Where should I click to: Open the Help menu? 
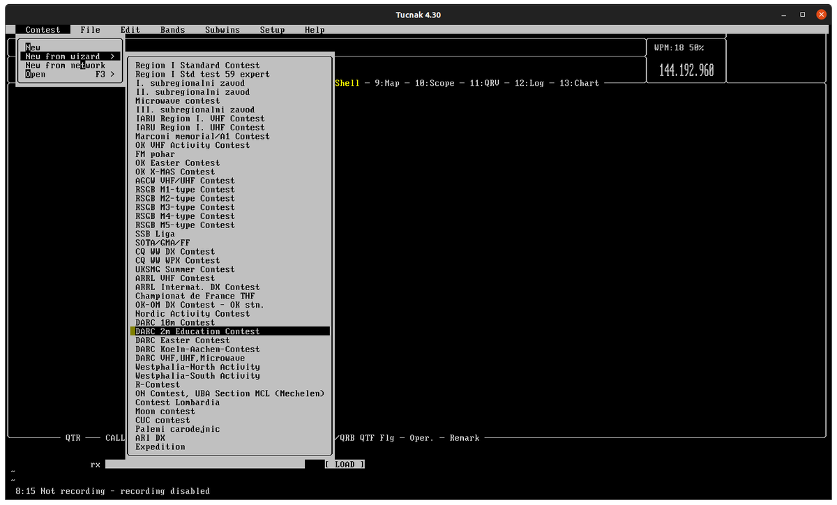tap(315, 30)
